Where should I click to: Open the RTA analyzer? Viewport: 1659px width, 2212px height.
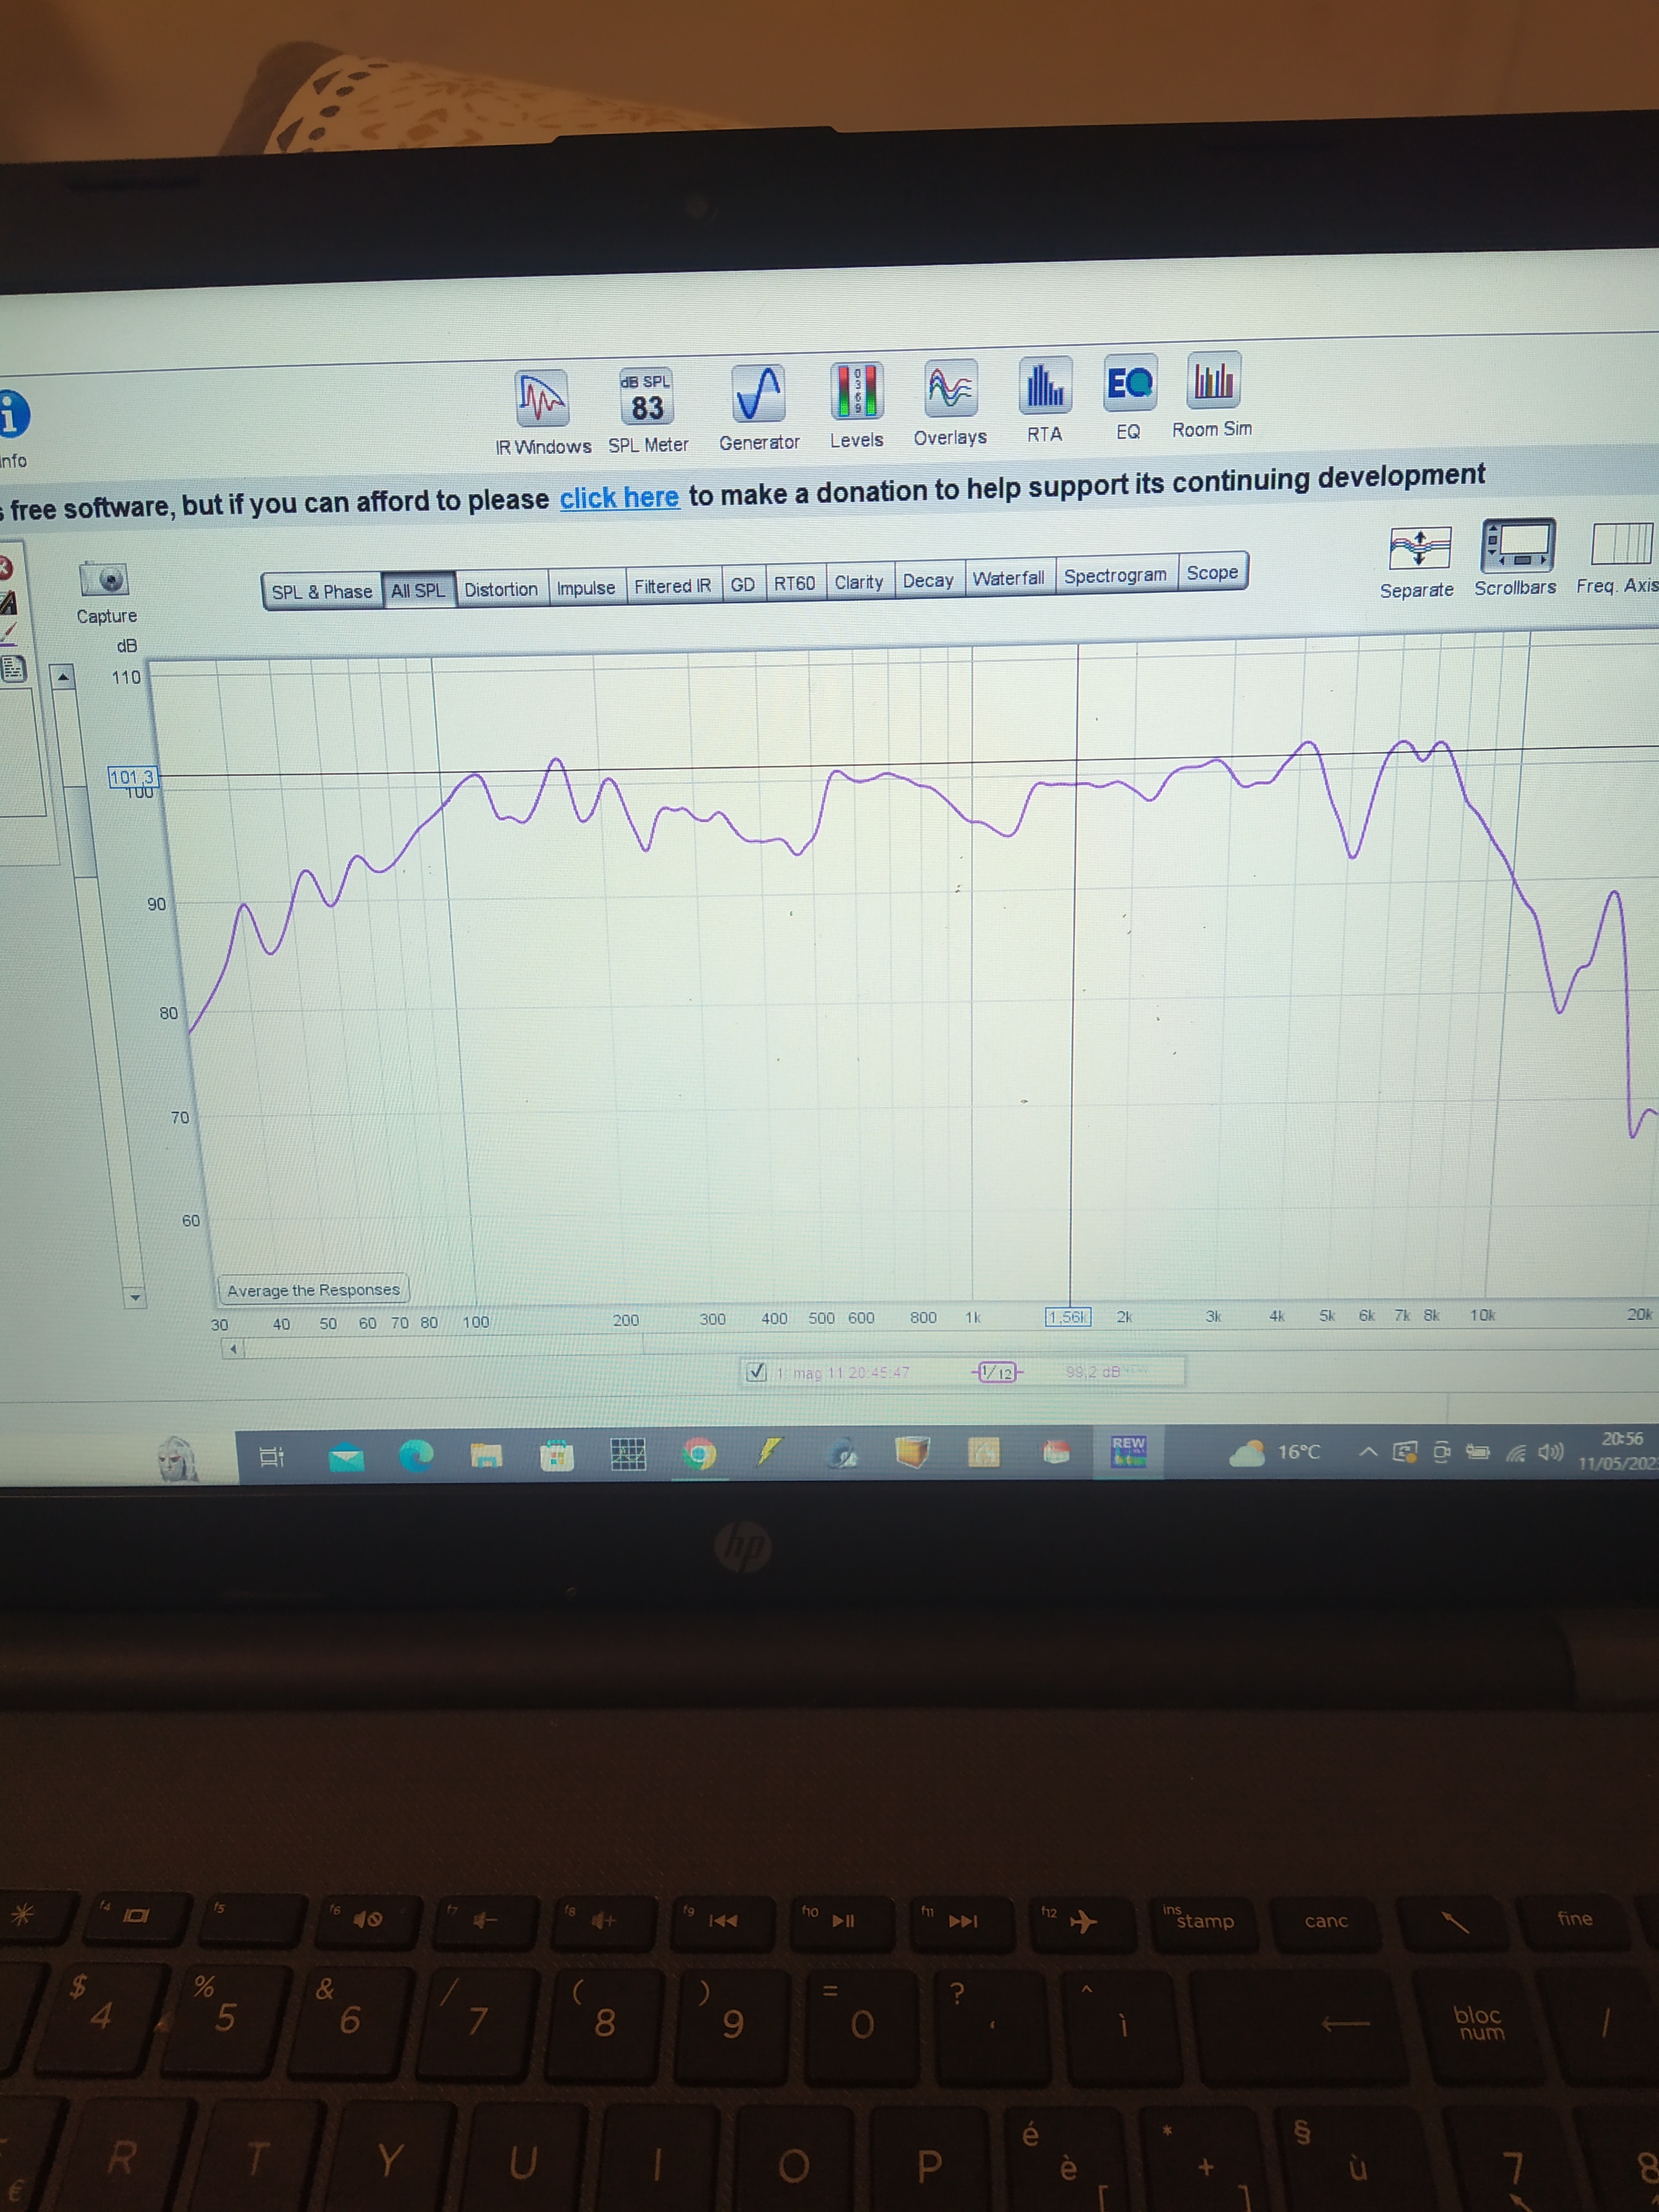(x=1044, y=400)
